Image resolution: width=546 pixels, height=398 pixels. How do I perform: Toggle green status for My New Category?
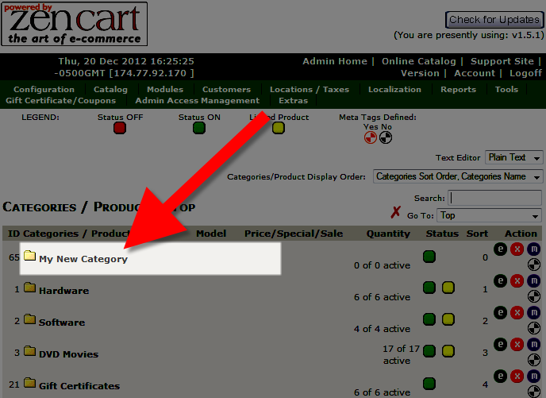[x=429, y=256]
